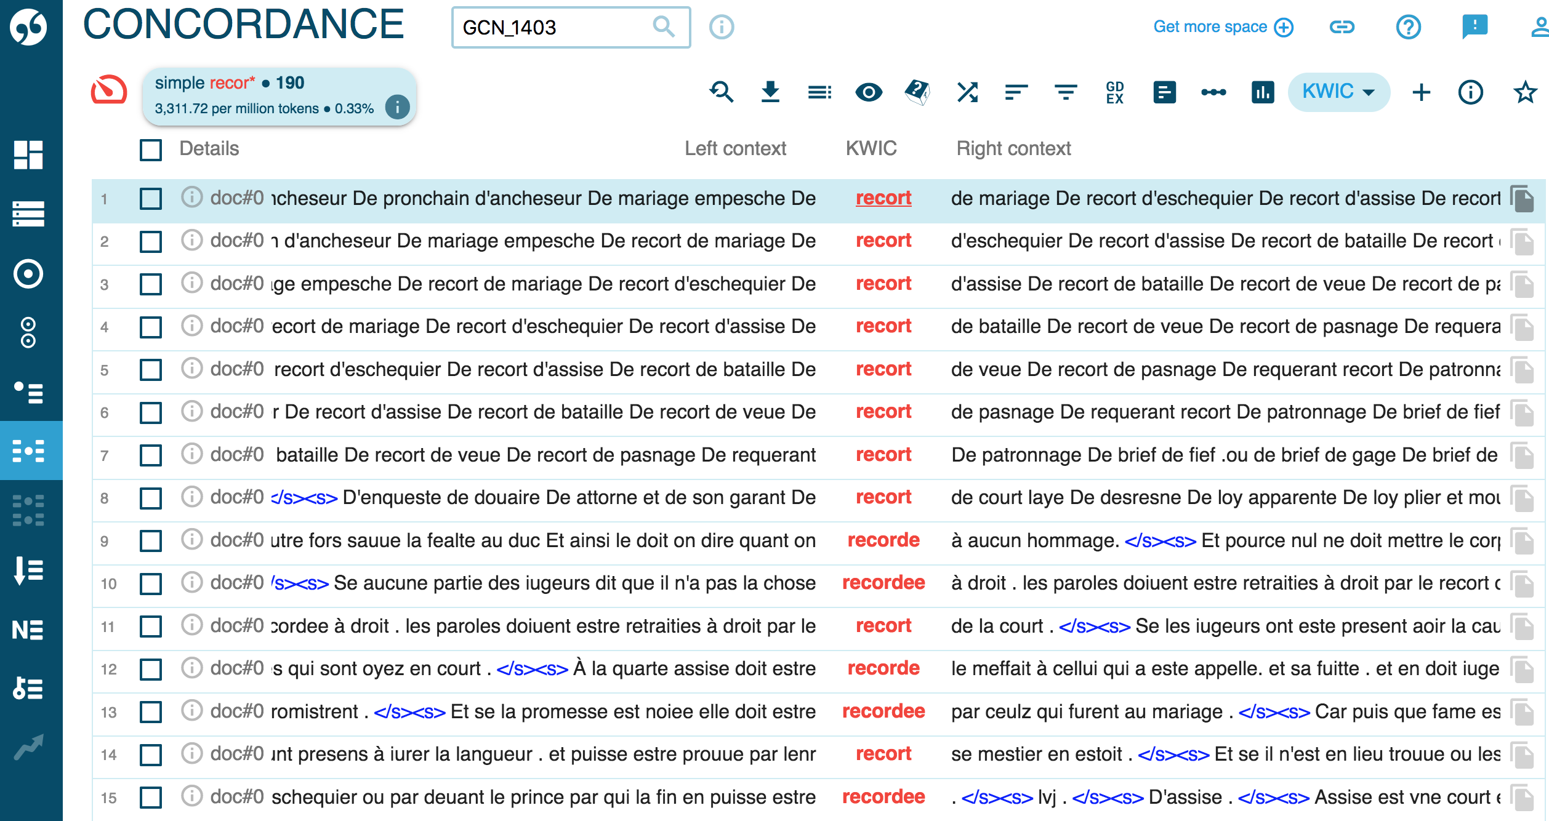The height and width of the screenshot is (821, 1549).
Task: Open frequency tool icon
Action: coord(1164,92)
